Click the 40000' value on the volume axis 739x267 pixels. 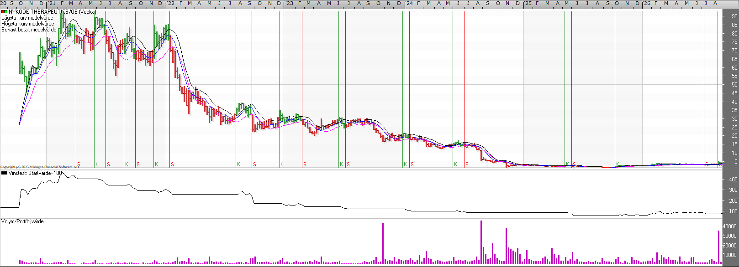click(730, 226)
